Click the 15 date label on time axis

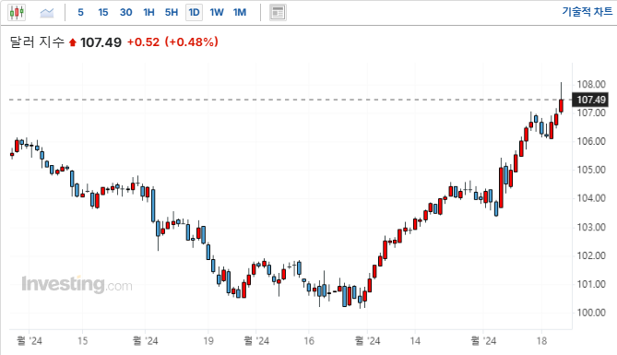coord(82,341)
